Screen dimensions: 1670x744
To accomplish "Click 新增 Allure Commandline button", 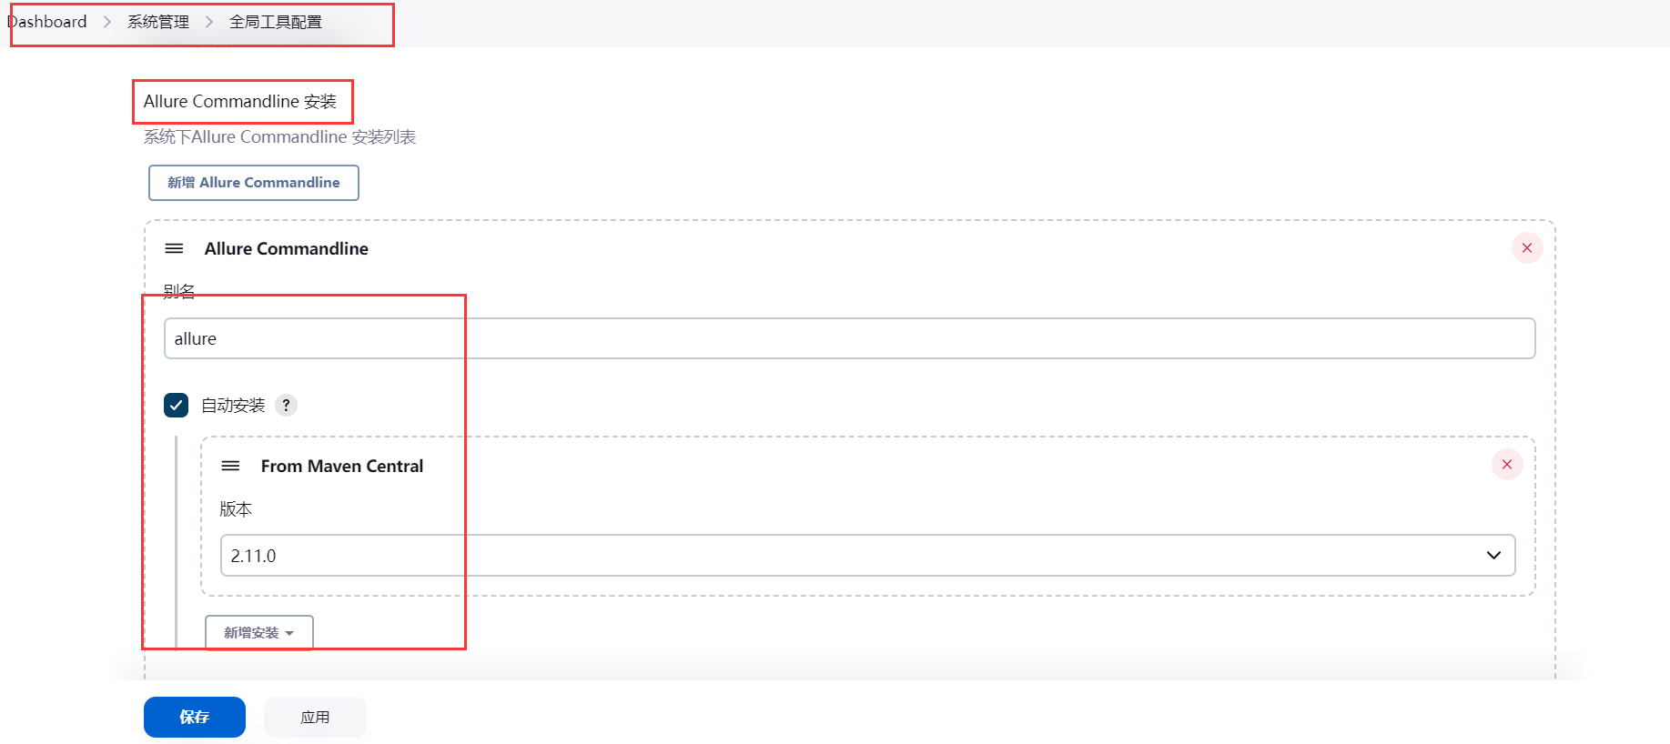I will coord(253,183).
